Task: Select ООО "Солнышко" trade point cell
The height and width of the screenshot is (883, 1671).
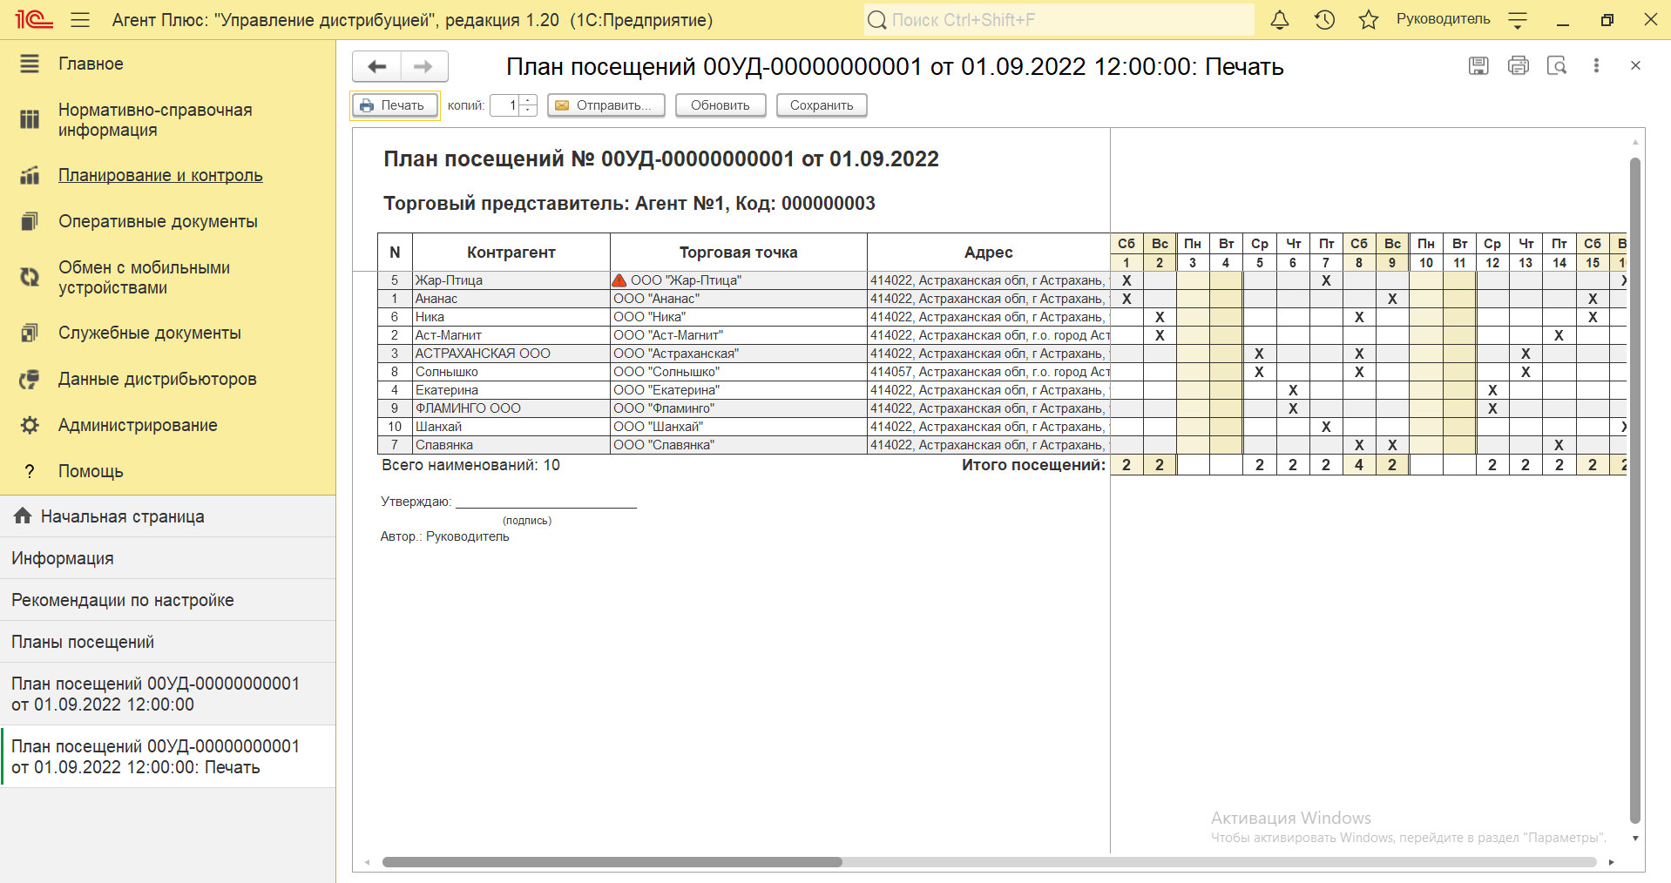Action: coord(739,372)
